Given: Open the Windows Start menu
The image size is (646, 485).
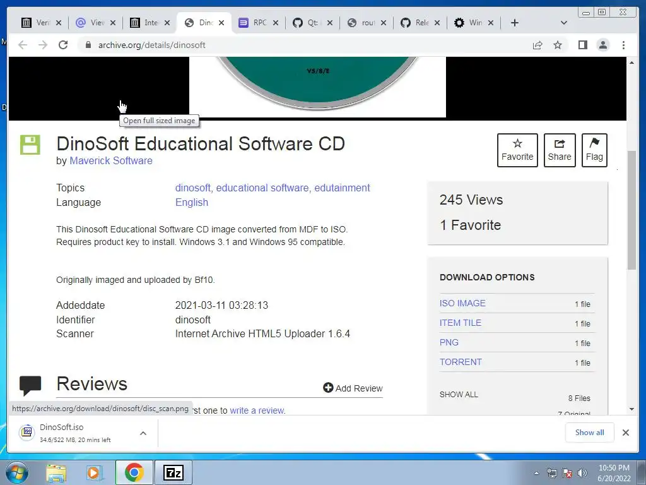Looking at the screenshot, I should click(x=16, y=472).
